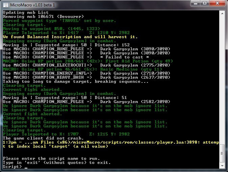Screen dimensions: 228x172
Task: Click 'Please enter the script name to run.'
Action: pyautogui.click(x=51, y=158)
